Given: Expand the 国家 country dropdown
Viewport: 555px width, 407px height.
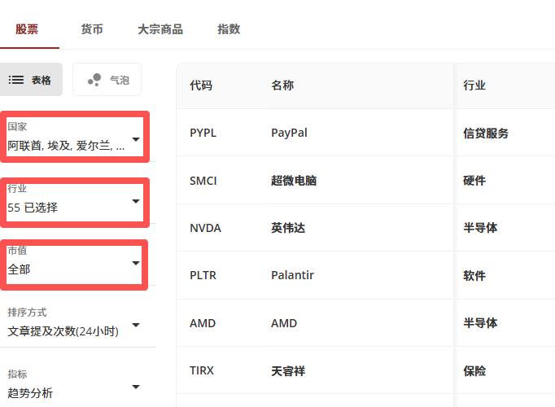Looking at the screenshot, I should tap(75, 138).
